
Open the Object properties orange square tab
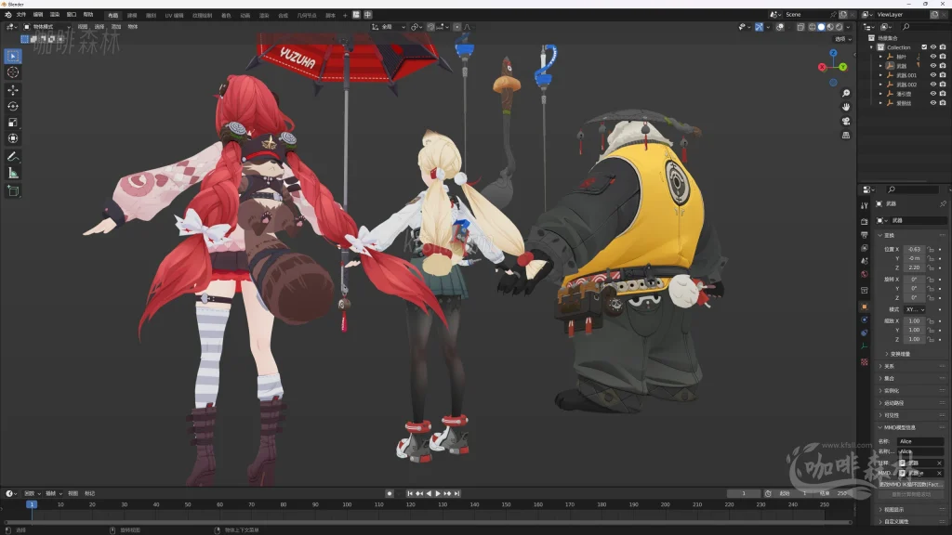pyautogui.click(x=865, y=307)
